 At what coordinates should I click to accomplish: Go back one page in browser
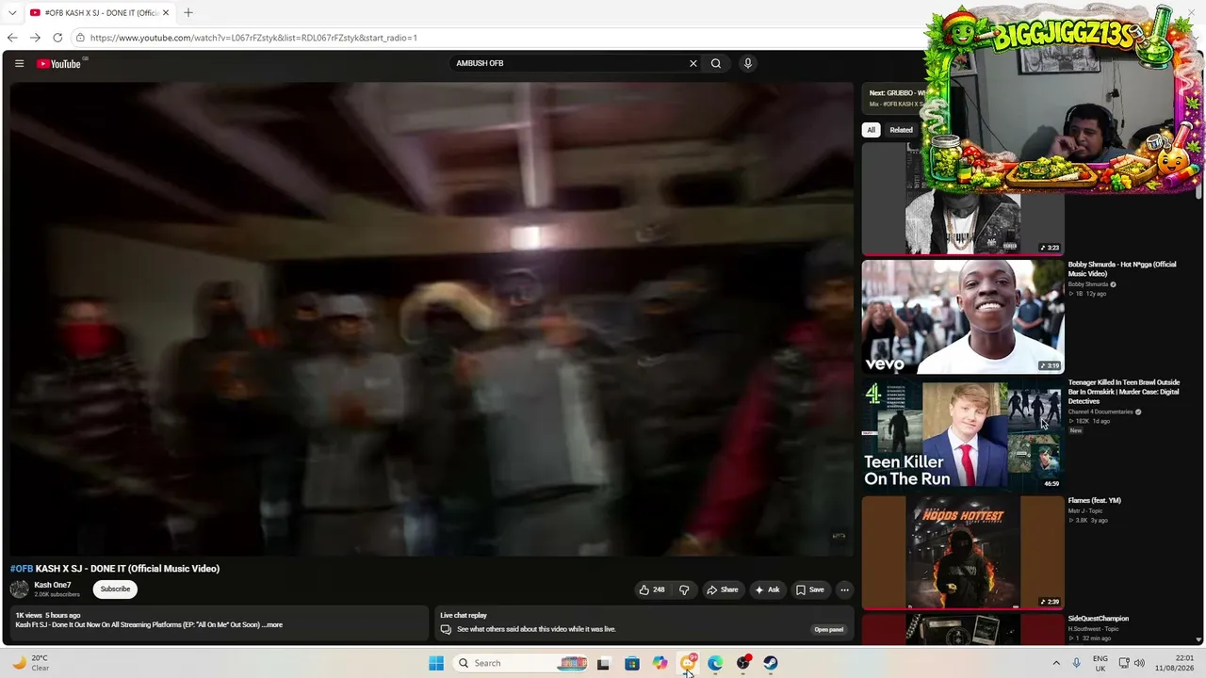(12, 38)
